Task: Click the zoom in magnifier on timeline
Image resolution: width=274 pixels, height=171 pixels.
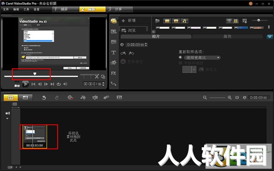Action: [x=230, y=98]
